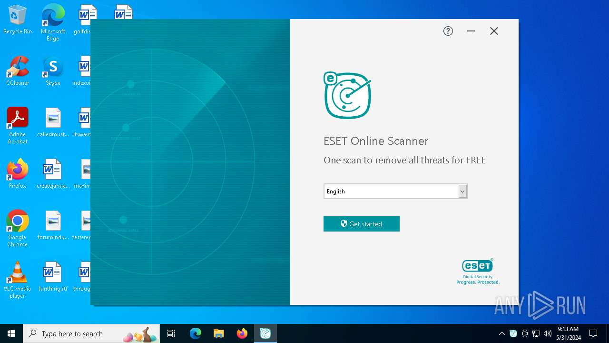Select the testsrep desktop file
The image size is (609, 343).
[82, 225]
